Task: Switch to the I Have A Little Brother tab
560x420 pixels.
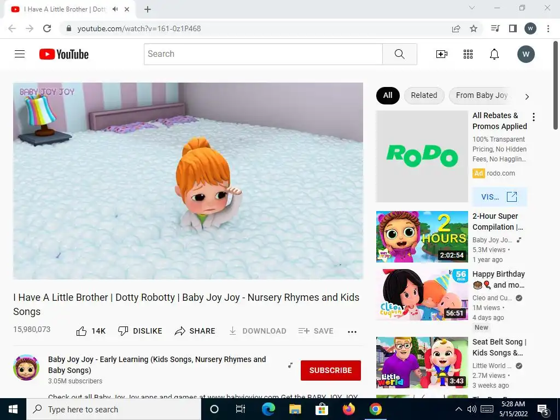Action: (65, 9)
